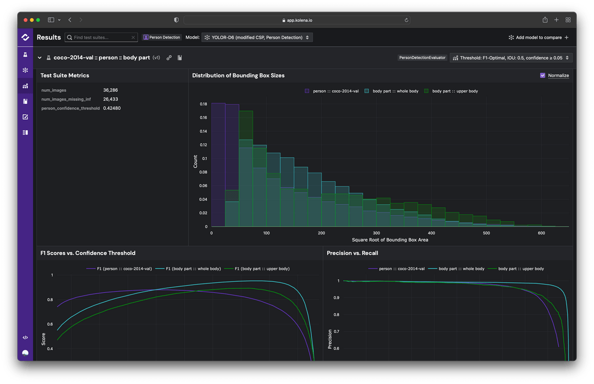
Task: Clear the Find test suites search field
Action: 133,37
